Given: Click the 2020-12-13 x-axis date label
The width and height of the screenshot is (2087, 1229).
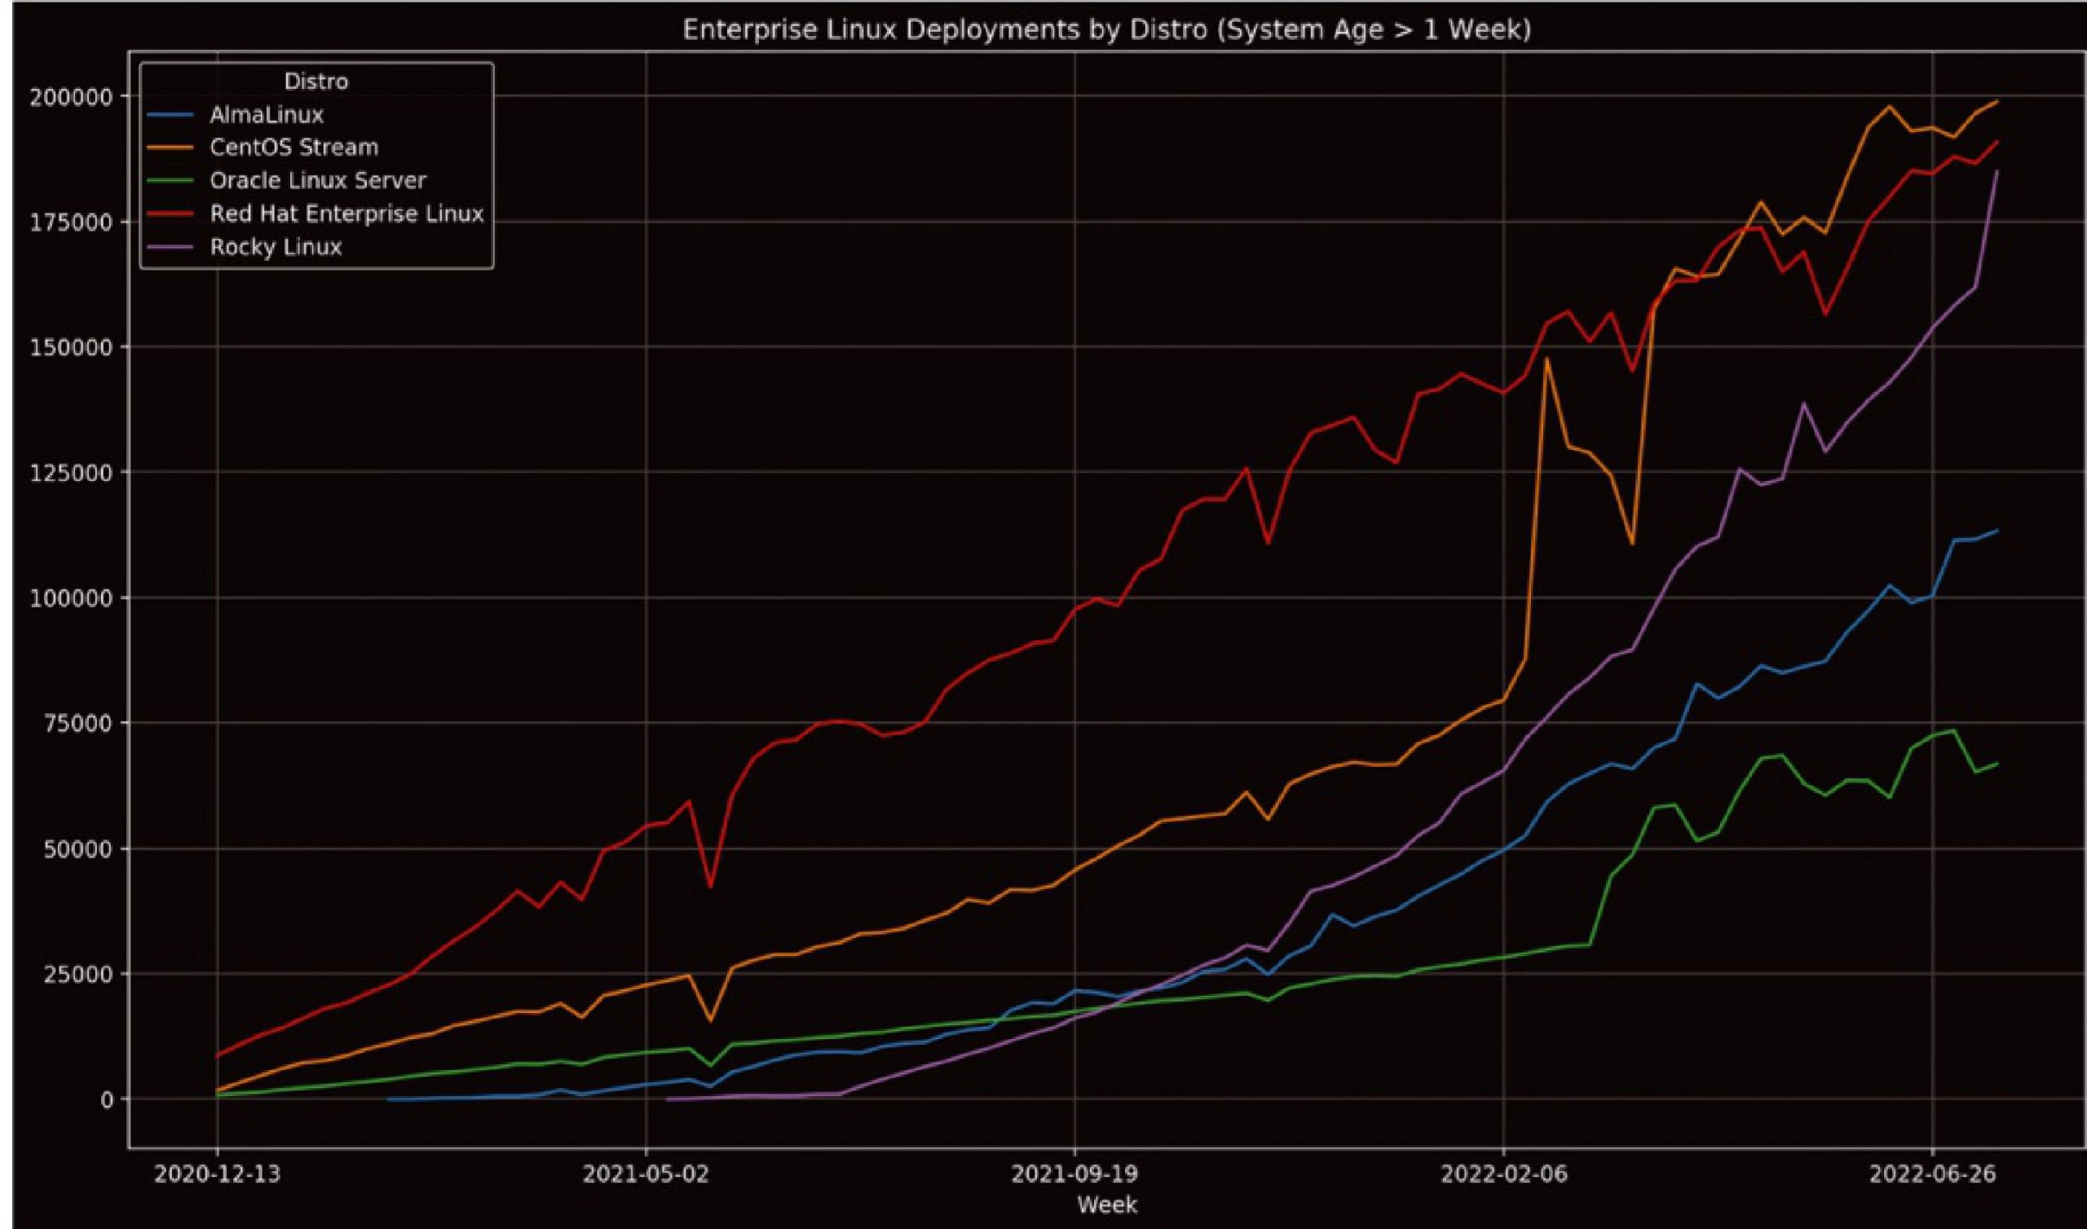Looking at the screenshot, I should point(218,1175).
